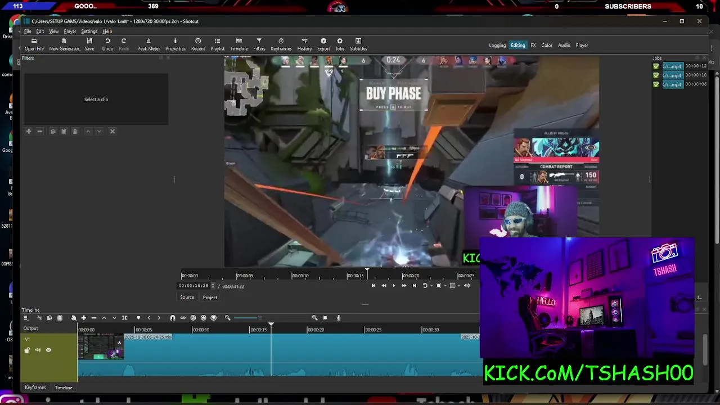
Task: Play the video in player
Action: click(394, 286)
